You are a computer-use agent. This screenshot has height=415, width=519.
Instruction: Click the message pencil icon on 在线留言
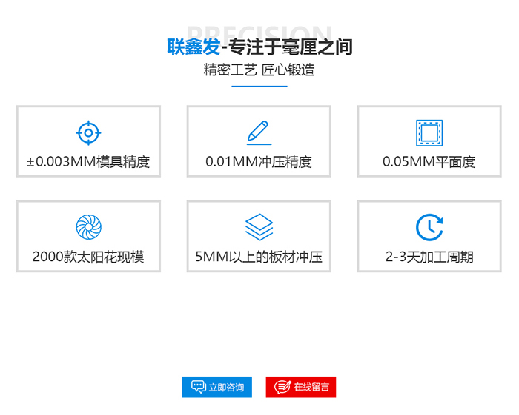(282, 387)
